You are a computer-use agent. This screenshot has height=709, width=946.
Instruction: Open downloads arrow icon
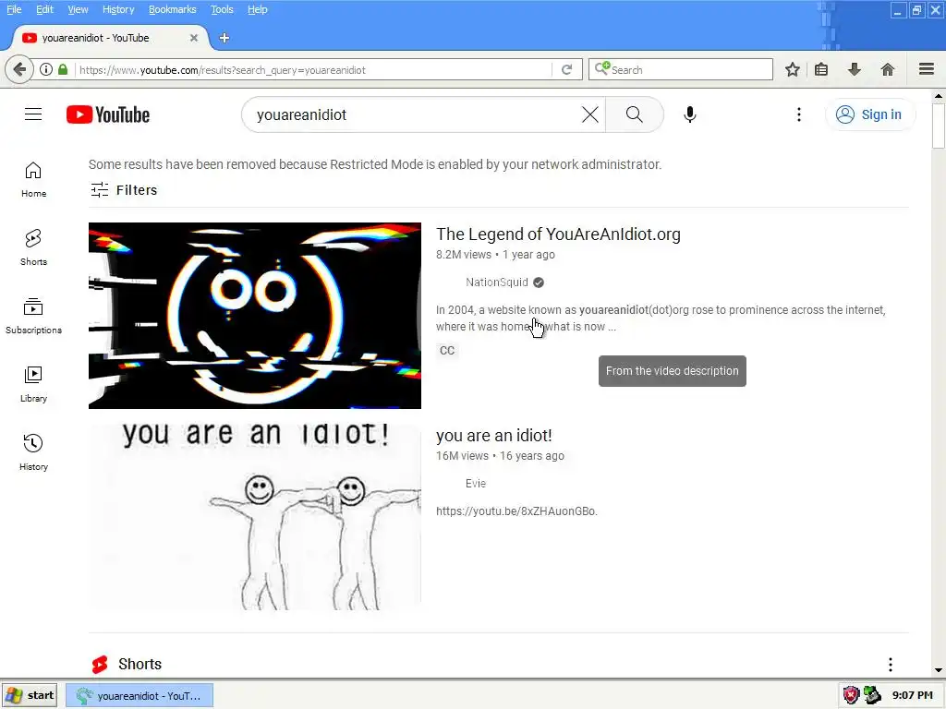pyautogui.click(x=854, y=69)
